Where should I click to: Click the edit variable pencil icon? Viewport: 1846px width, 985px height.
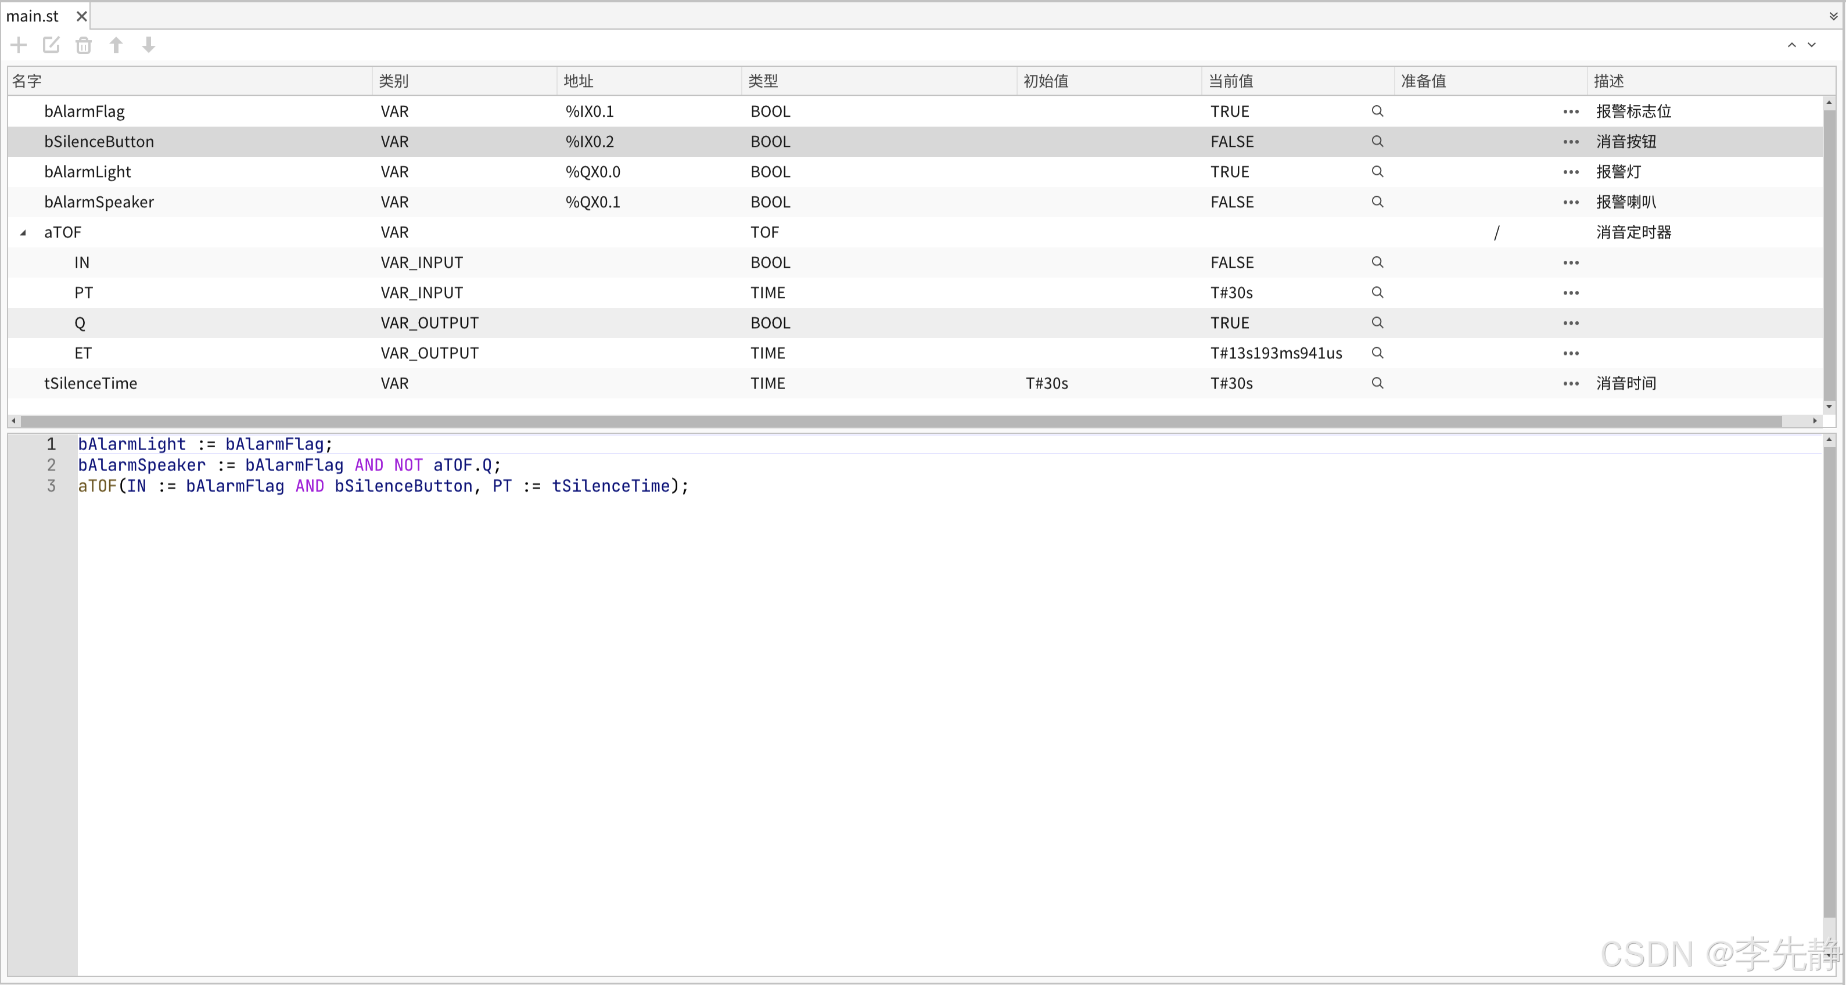pos(51,45)
